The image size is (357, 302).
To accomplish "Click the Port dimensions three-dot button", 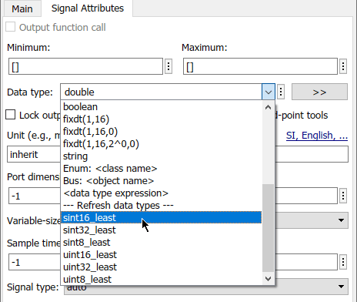I will click(343, 196).
